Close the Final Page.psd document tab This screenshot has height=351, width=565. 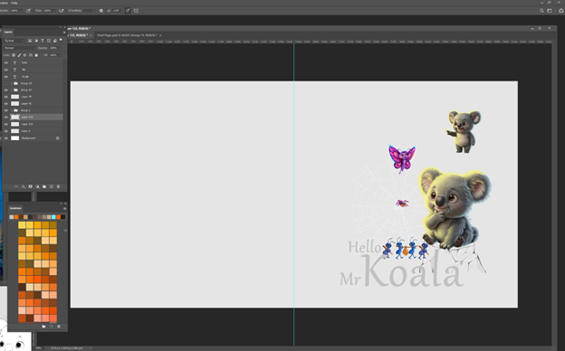(x=160, y=35)
